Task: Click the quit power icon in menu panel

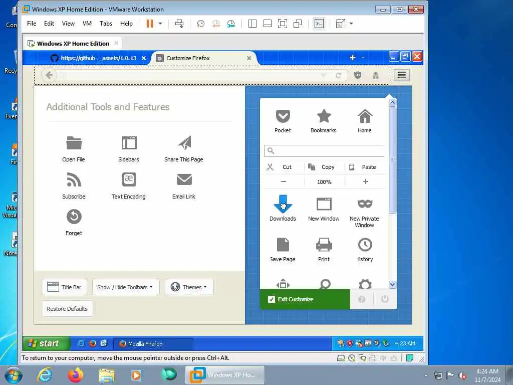Action: [385, 299]
